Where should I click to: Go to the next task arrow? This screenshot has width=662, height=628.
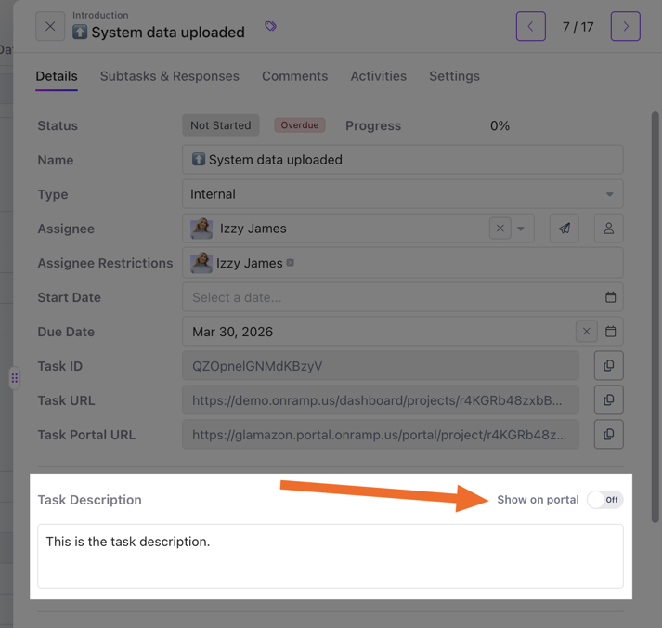click(626, 27)
